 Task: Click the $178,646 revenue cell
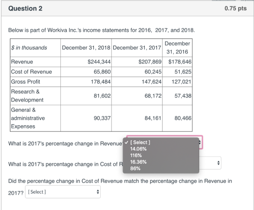click(177, 62)
